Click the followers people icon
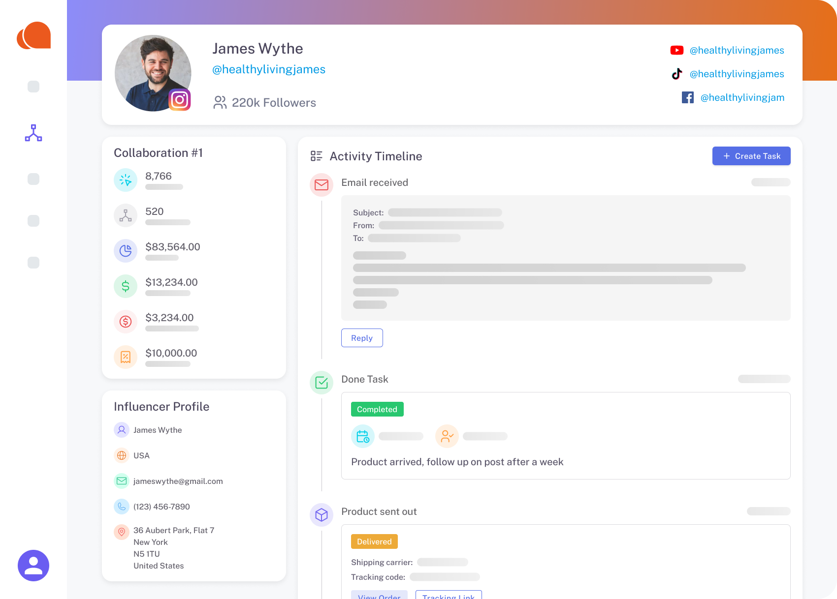Image resolution: width=837 pixels, height=599 pixels. pos(220,102)
